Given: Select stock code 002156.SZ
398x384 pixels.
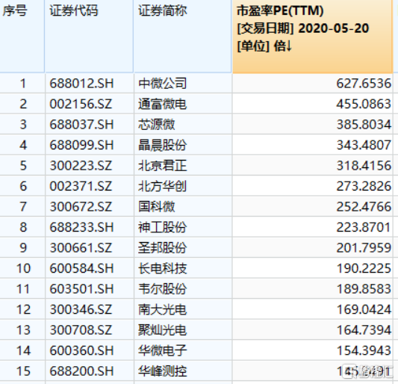Looking at the screenshot, I should coord(81,104).
